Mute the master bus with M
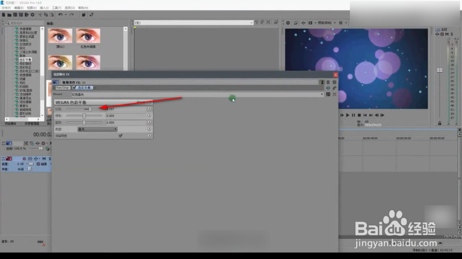This screenshot has height=259, width=462. [447, 34]
